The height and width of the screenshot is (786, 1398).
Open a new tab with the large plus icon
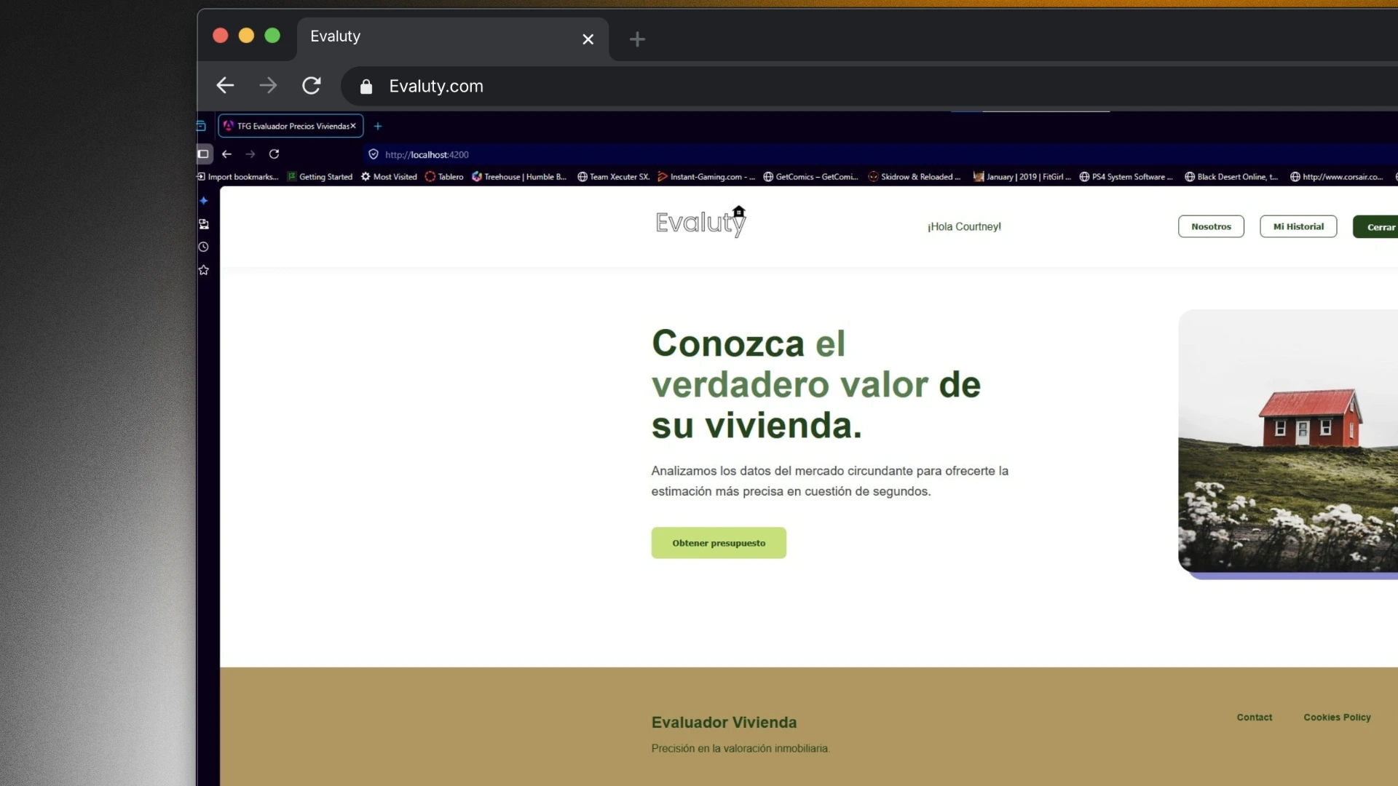coord(637,39)
